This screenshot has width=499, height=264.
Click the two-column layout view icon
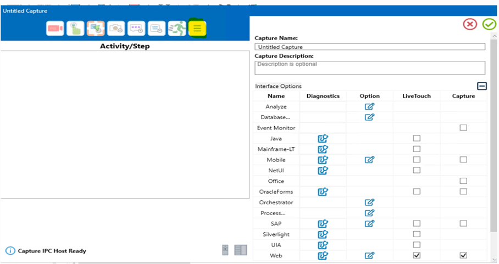click(241, 250)
